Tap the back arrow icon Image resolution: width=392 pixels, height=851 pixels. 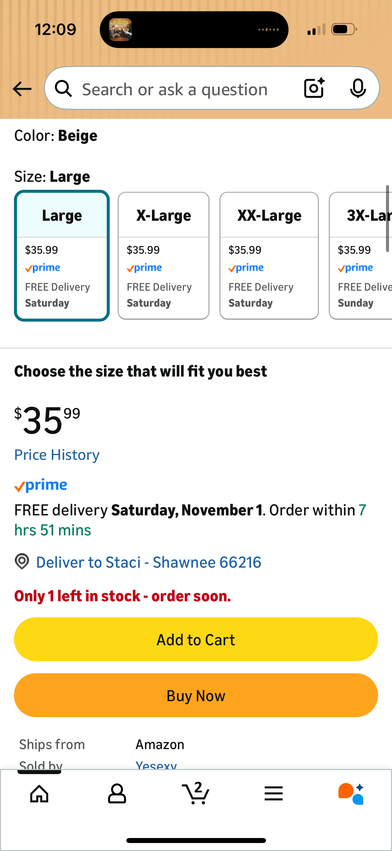(22, 89)
